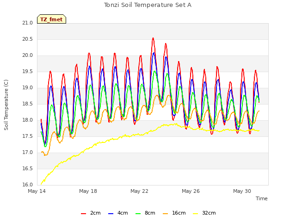Click the 17.0 y-axis tick label
The height and width of the screenshot is (222, 296).
[28, 152]
